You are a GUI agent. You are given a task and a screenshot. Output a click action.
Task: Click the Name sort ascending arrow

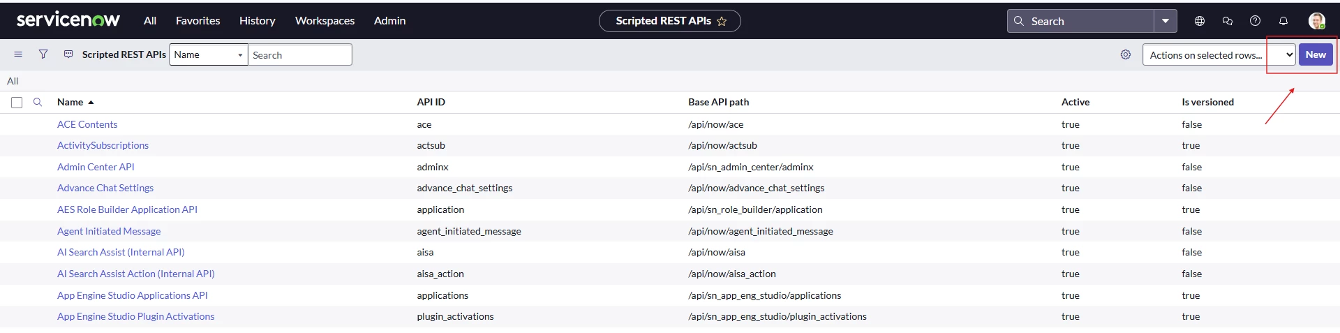tap(91, 103)
